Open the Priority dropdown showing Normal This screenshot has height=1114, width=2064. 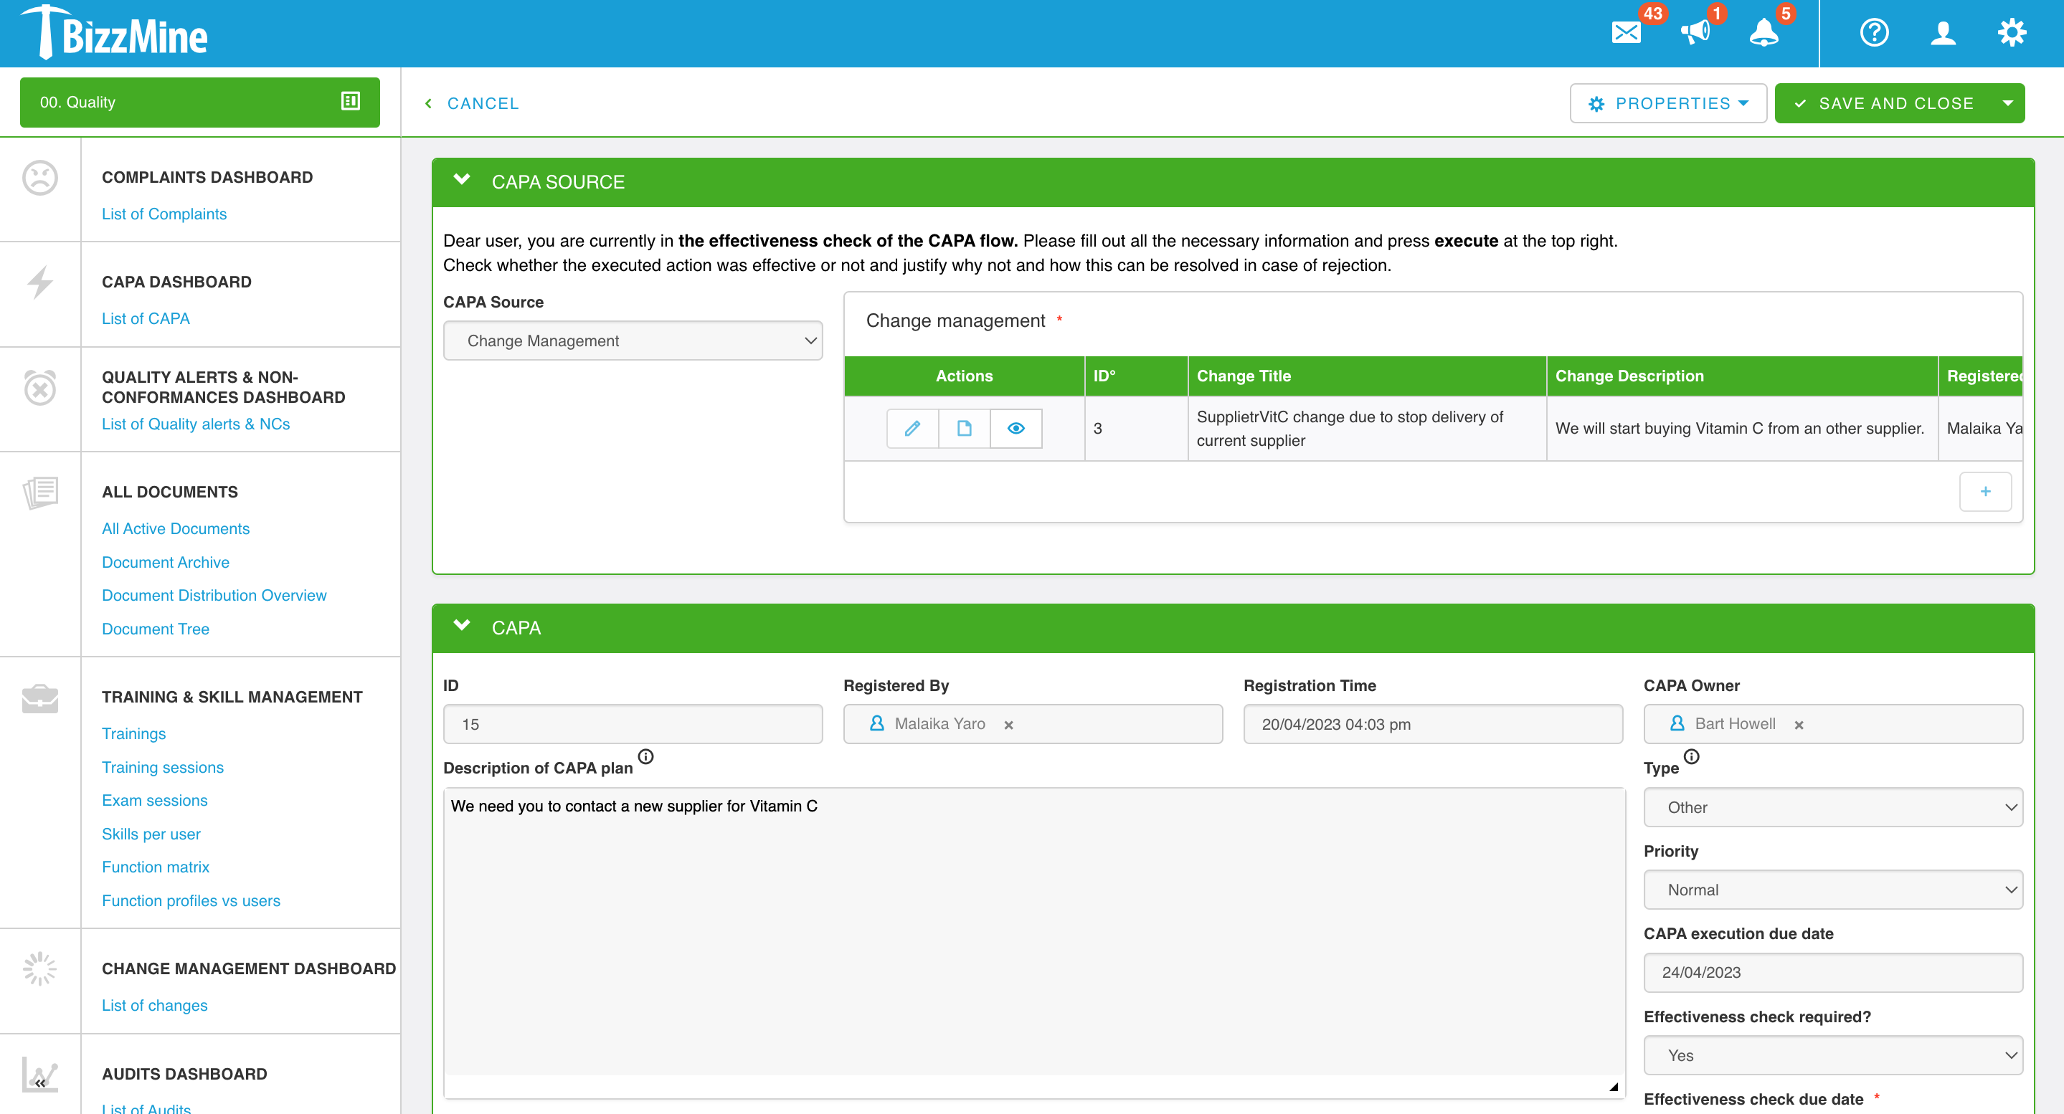[x=1832, y=890]
